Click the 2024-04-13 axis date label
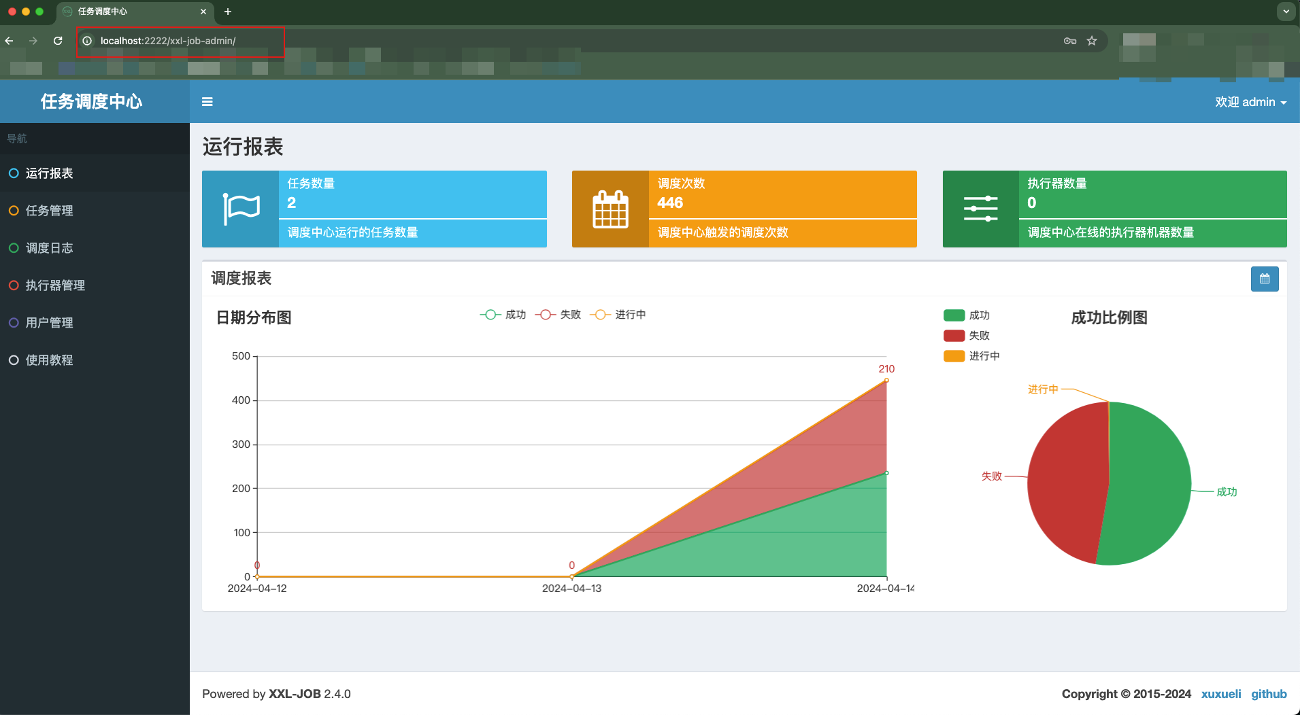The height and width of the screenshot is (715, 1300). pos(571,589)
